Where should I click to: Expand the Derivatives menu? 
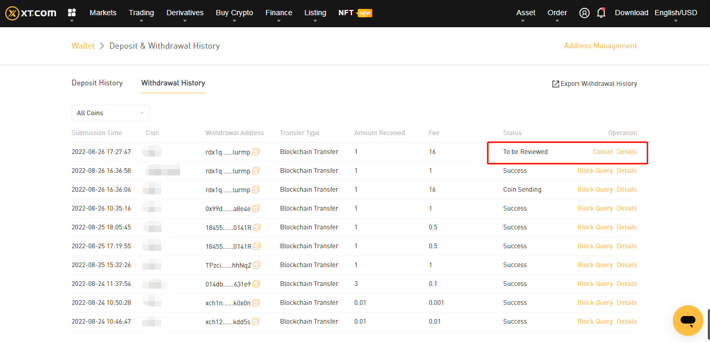click(x=185, y=13)
